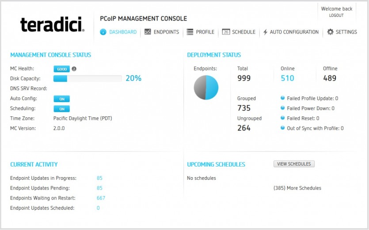Click the No schedules text
Image resolution: width=369 pixels, height=230 pixels.
tap(202, 178)
